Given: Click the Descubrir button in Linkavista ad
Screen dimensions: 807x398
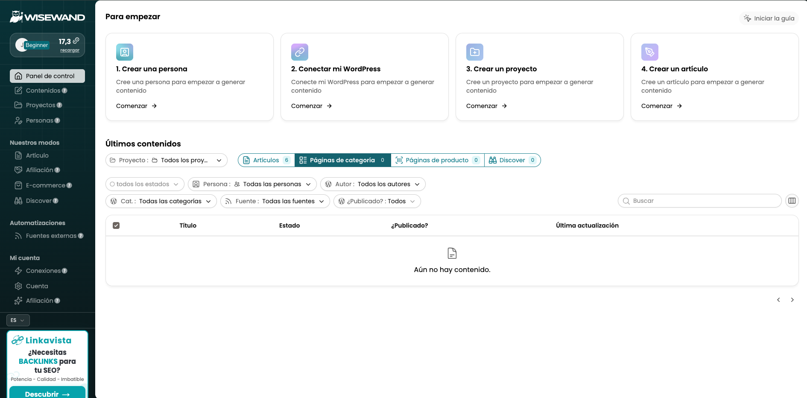Looking at the screenshot, I should (47, 393).
